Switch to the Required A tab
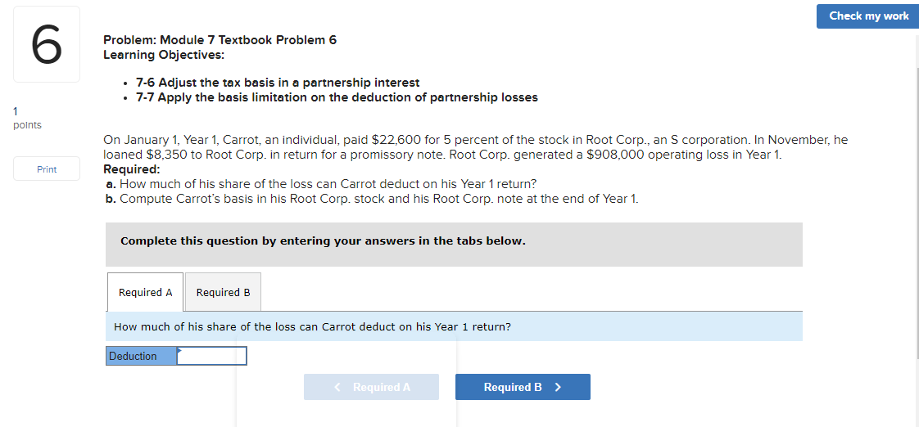 [x=145, y=292]
